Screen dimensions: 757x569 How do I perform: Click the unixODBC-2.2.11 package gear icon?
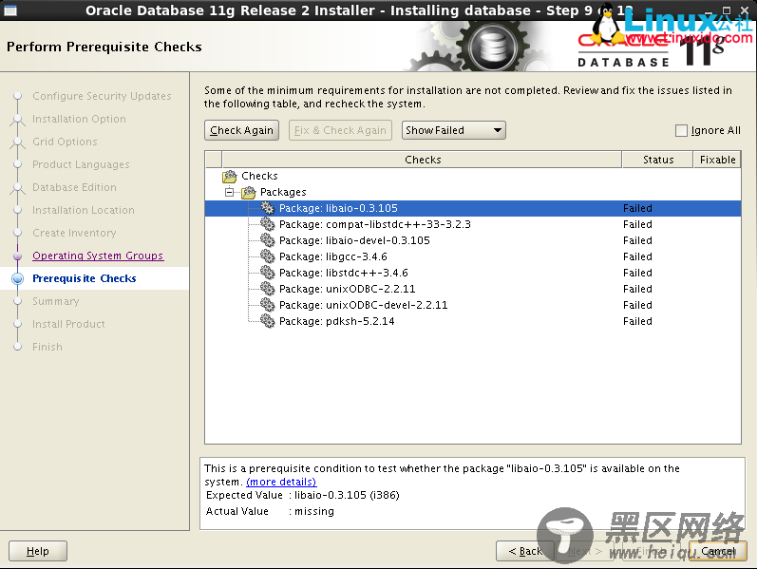pyautogui.click(x=268, y=289)
